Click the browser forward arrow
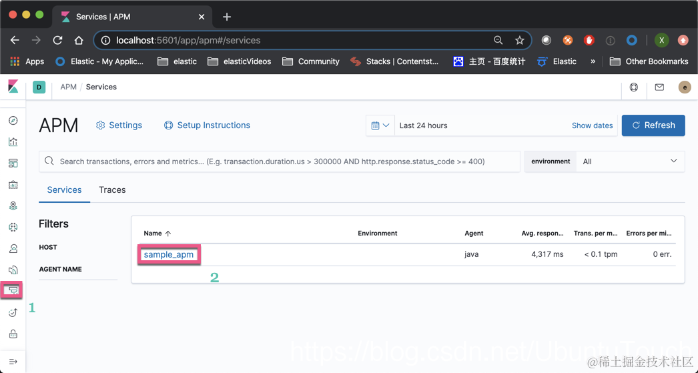 coord(36,40)
